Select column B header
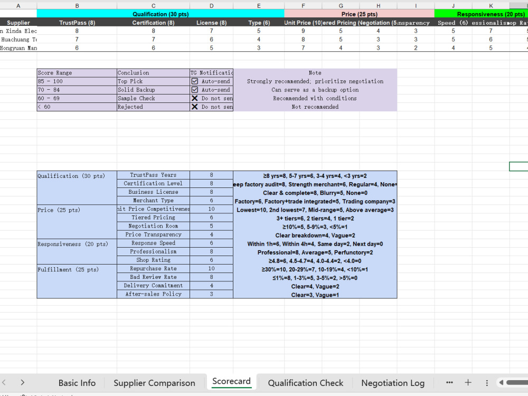The width and height of the screenshot is (528, 396). pyautogui.click(x=77, y=6)
